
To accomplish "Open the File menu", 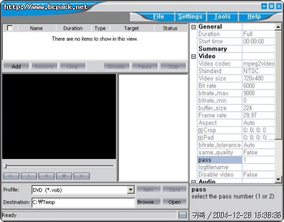I will (158, 17).
